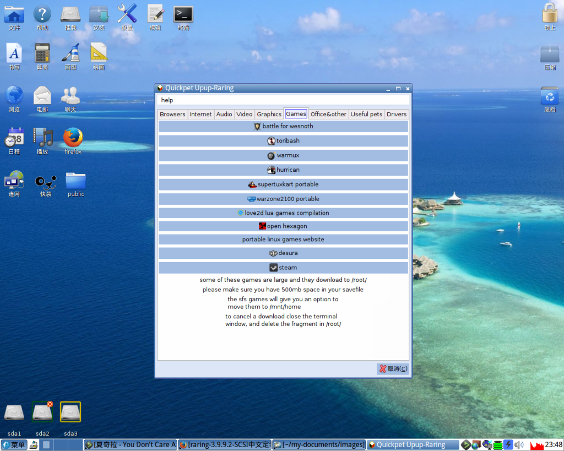This screenshot has width=564, height=451.
Task: Install battle for wesnoth
Action: click(x=283, y=126)
